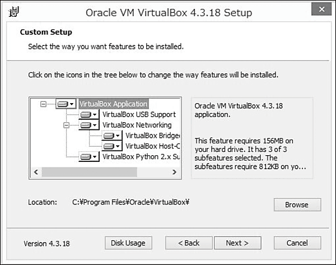Screen dimensions: 336x265
Task: Select the VirtualBox Networking tree item
Action: pos(137,125)
